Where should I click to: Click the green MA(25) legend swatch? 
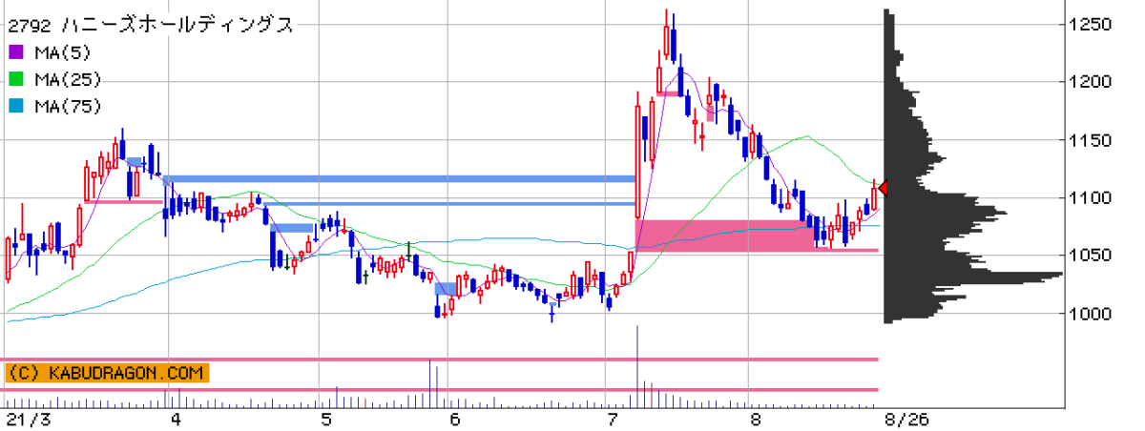[15, 80]
